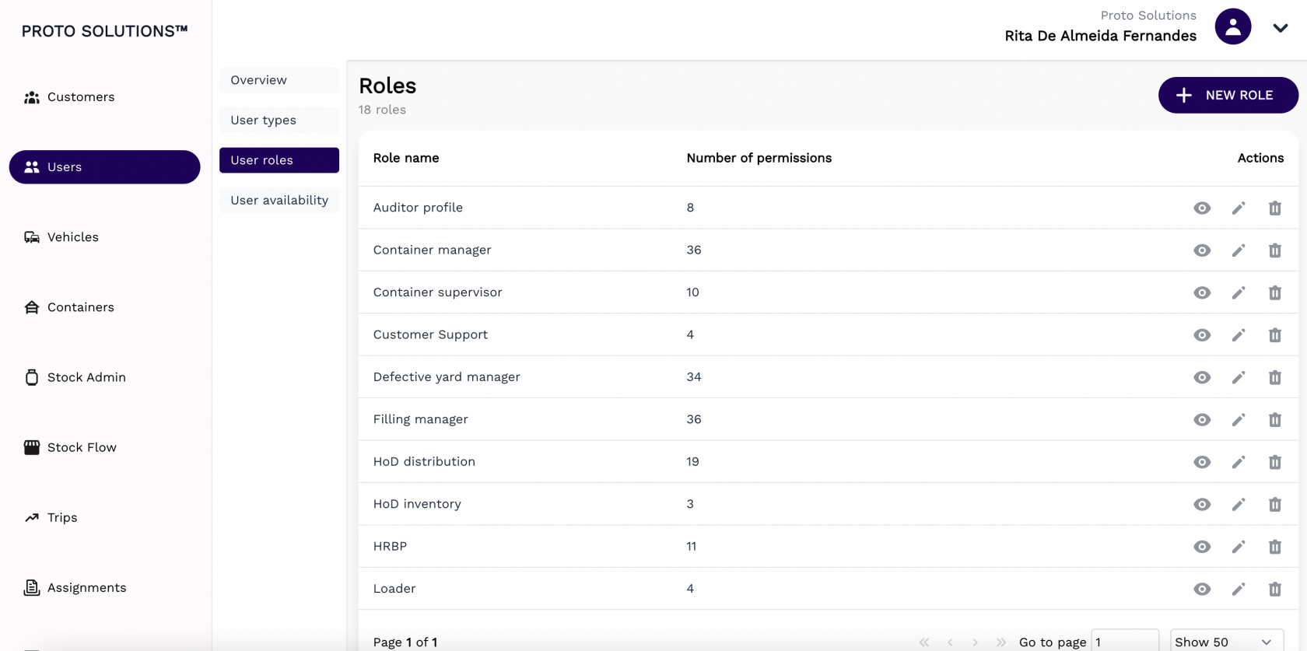Viewport: 1307px width, 651px height.
Task: Edit the Auditor profile role
Action: (x=1239, y=208)
